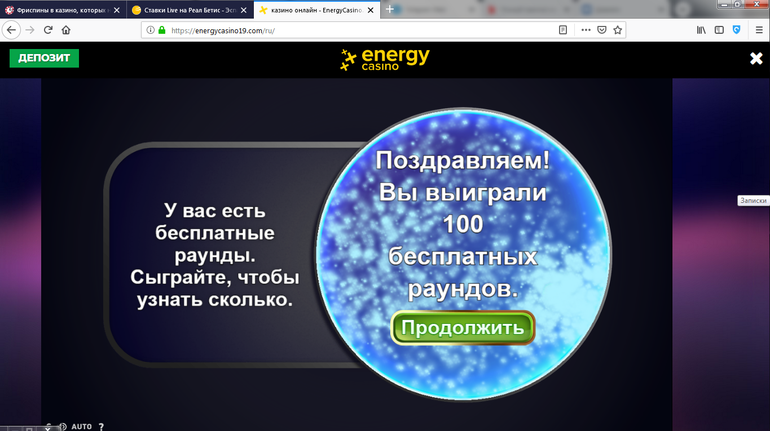Click the EnergyCasino logo
This screenshot has height=431, width=770.
384,58
